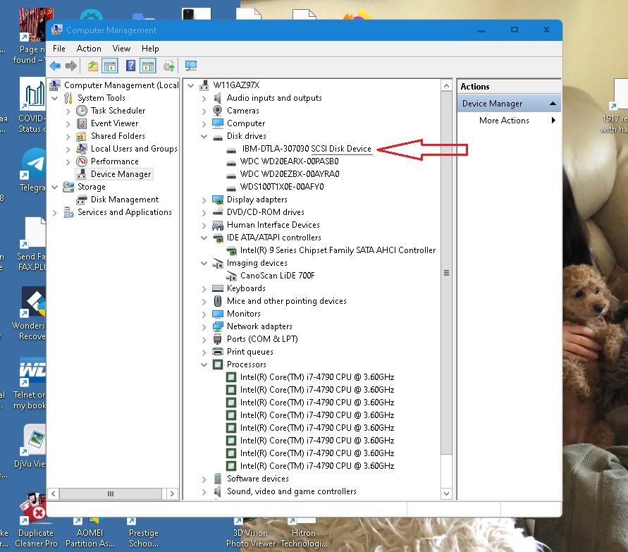Collapse the System Tools node
This screenshot has height=552, width=628.
[55, 98]
